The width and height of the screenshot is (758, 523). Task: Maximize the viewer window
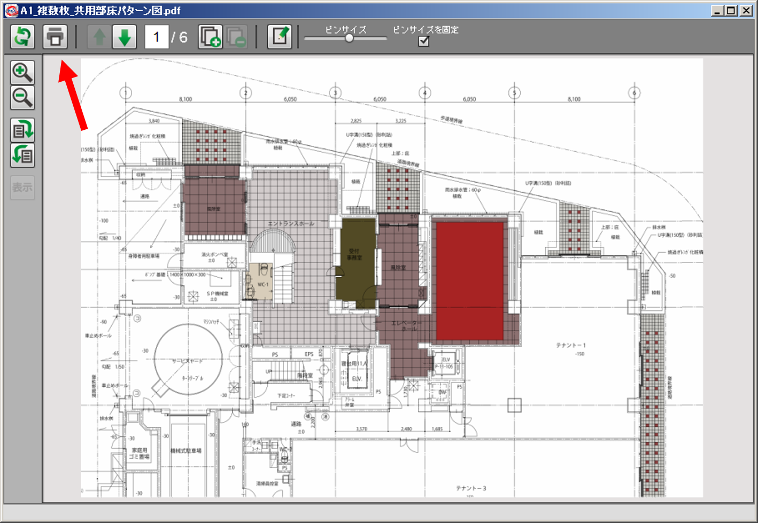pyautogui.click(x=730, y=10)
